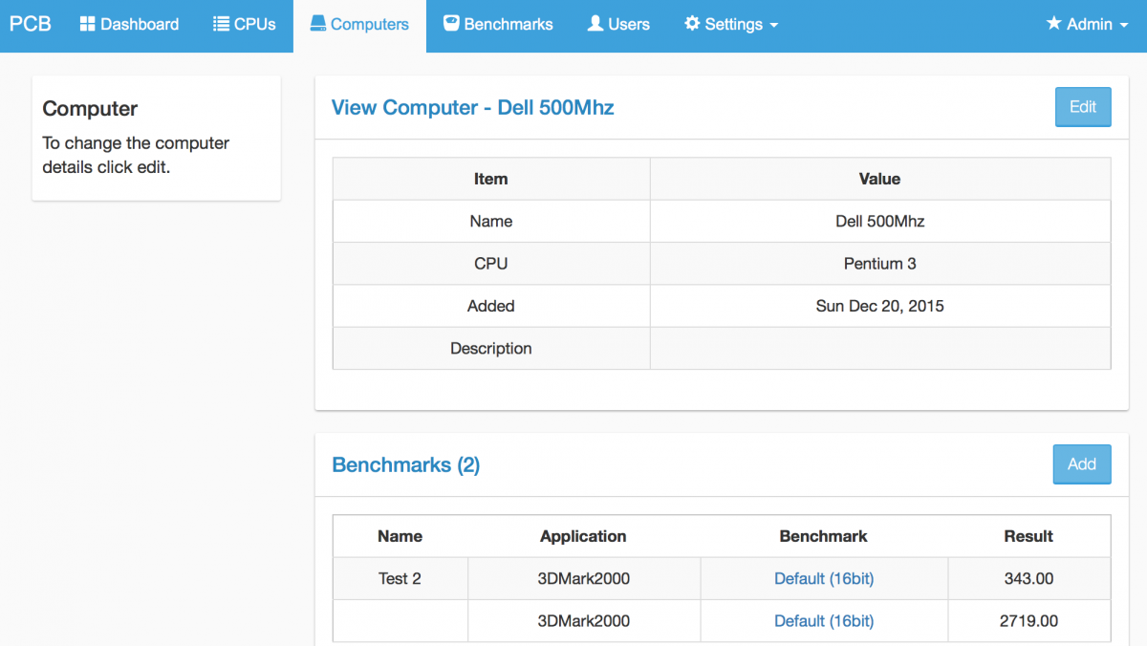Click the Benchmarks (2) panel heading
The image size is (1147, 646).
point(405,464)
